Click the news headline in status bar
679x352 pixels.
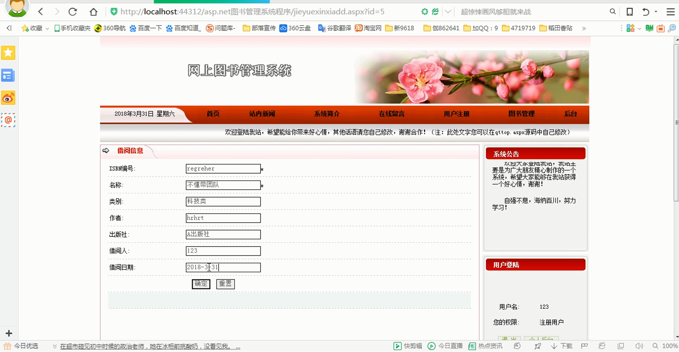(150, 346)
